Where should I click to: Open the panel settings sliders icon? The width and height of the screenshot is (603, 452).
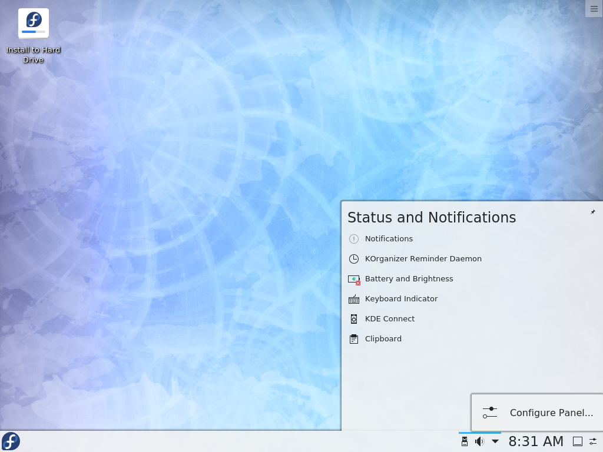(x=594, y=441)
